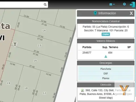Click the Sup. Terreno column header

[110, 47]
